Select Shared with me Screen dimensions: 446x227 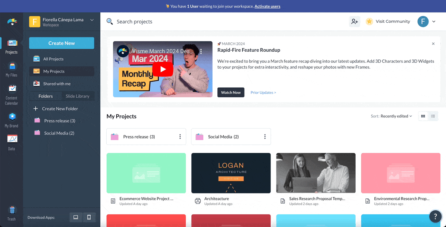pyautogui.click(x=57, y=84)
